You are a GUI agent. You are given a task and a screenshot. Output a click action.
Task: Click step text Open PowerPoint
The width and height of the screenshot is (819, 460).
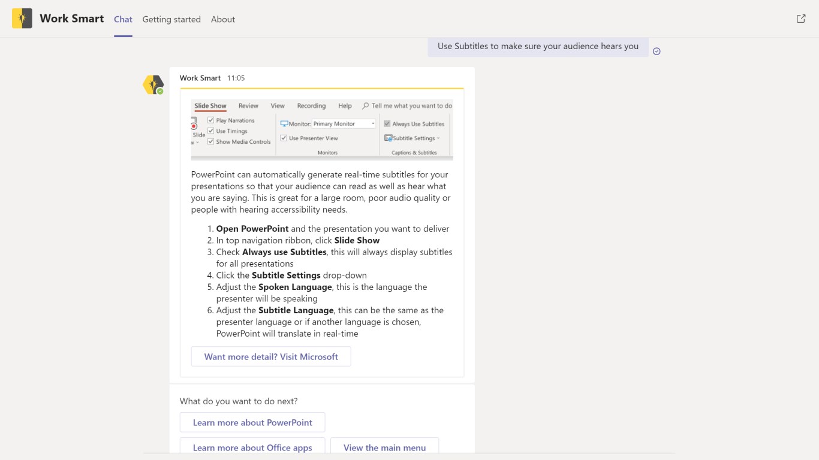point(252,229)
